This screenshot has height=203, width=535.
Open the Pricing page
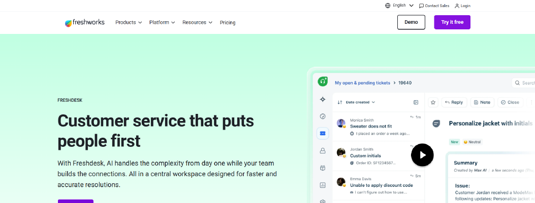tap(228, 23)
